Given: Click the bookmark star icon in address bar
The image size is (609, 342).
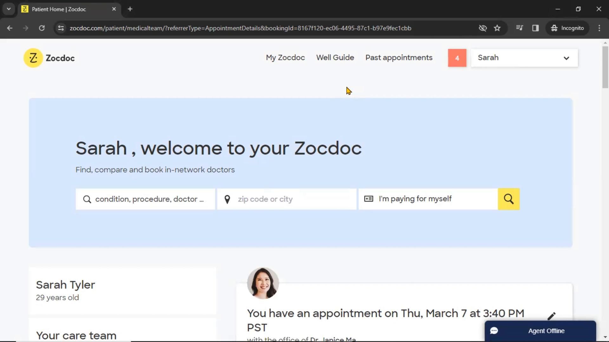Looking at the screenshot, I should [498, 28].
